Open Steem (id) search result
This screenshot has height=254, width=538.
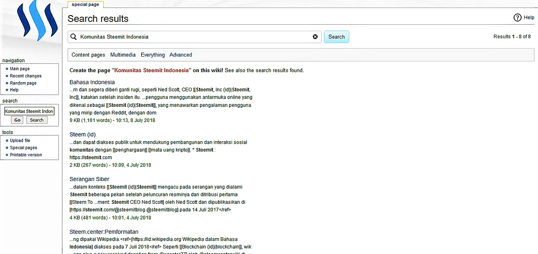[x=83, y=135]
